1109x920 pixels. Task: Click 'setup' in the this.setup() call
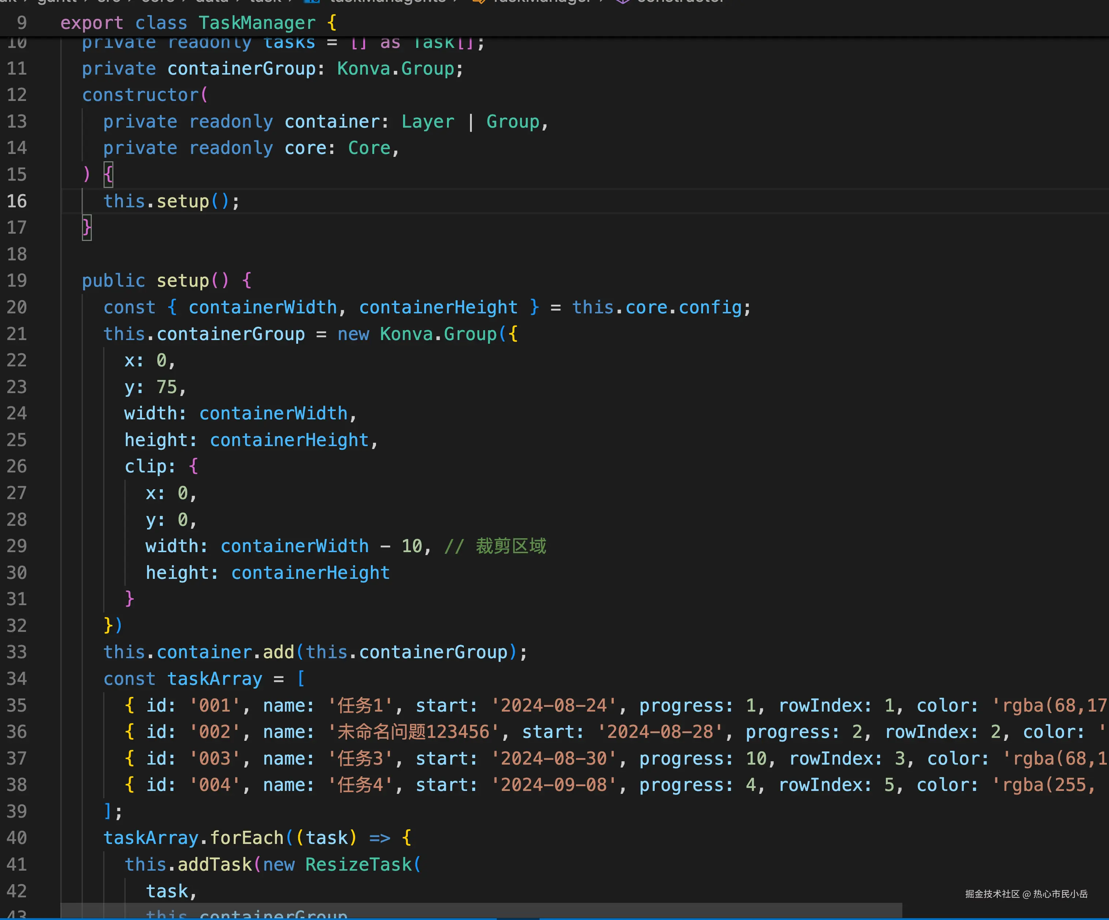point(183,201)
